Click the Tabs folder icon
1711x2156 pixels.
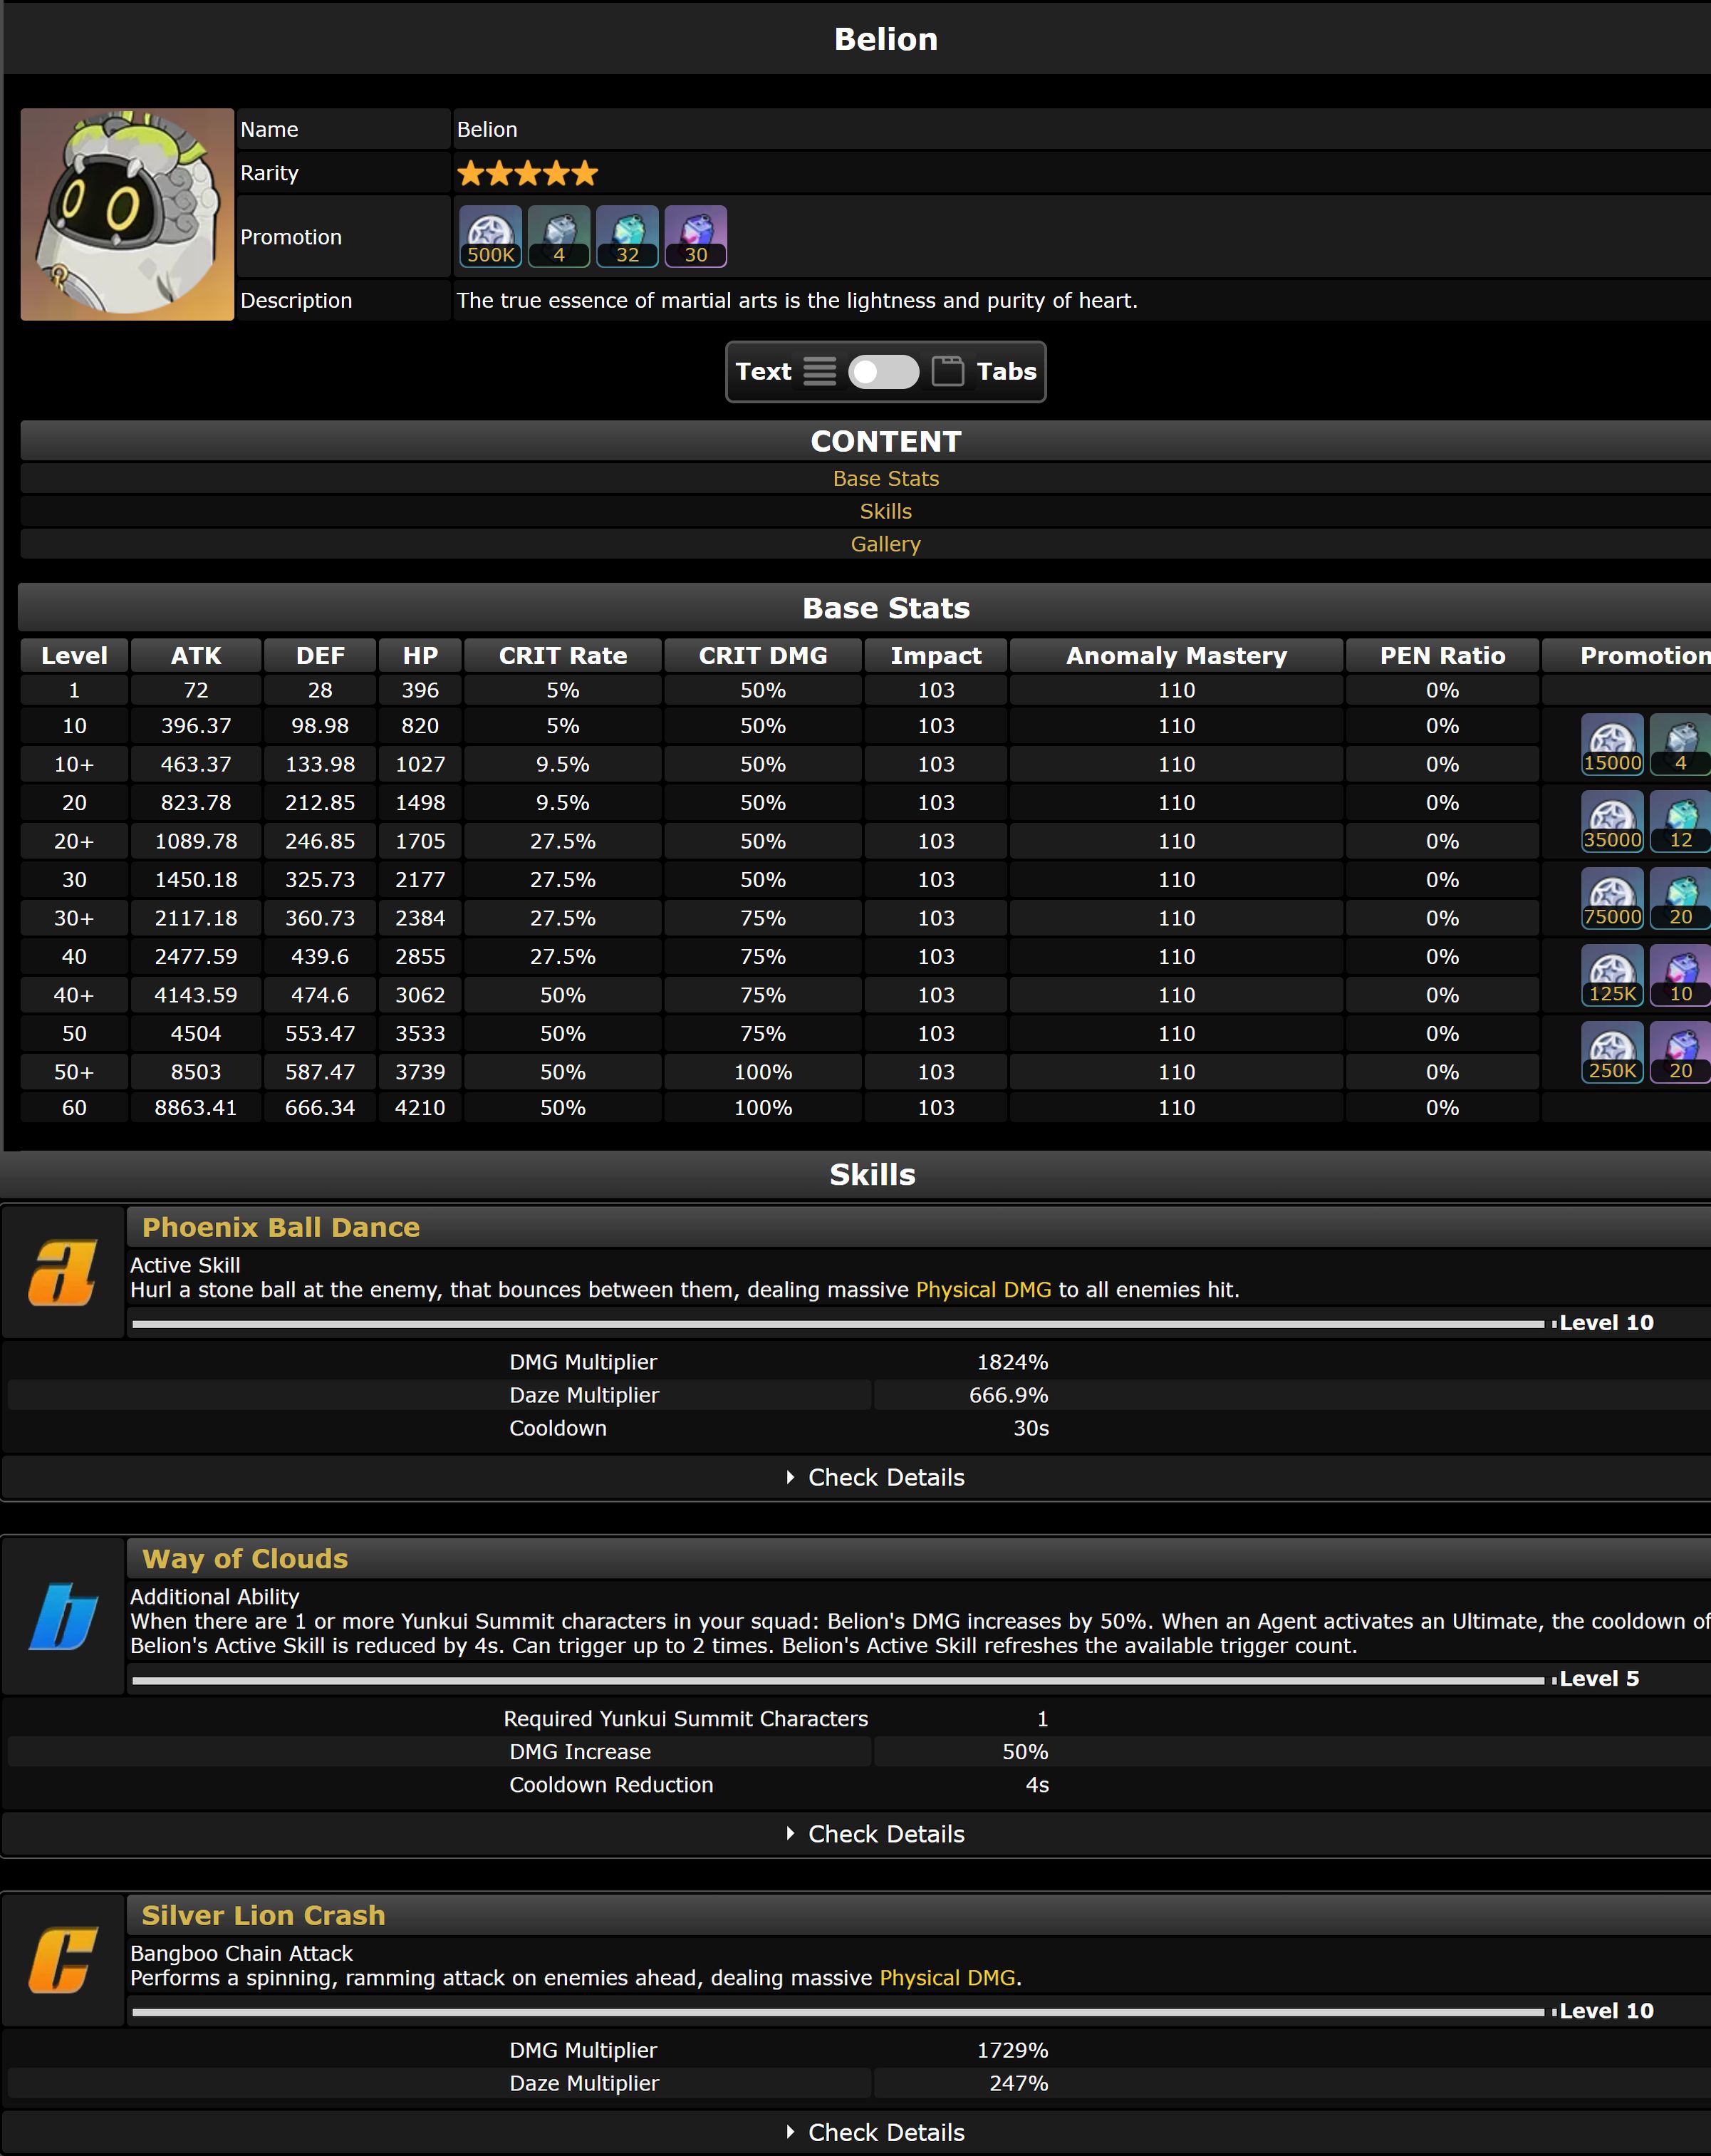948,372
